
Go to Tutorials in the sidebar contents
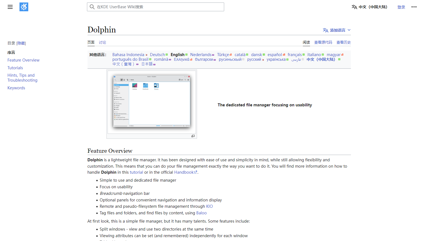point(15,68)
